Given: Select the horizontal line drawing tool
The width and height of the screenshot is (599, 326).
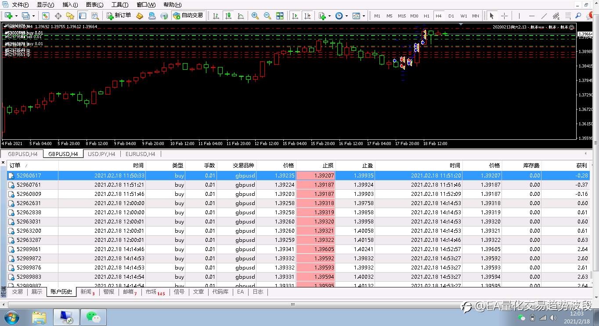Looking at the screenshot, I should coord(531,16).
